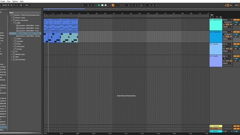
Task: Open Ext. In input dropdown on 3 Audio track
Action: (x=228, y=44)
